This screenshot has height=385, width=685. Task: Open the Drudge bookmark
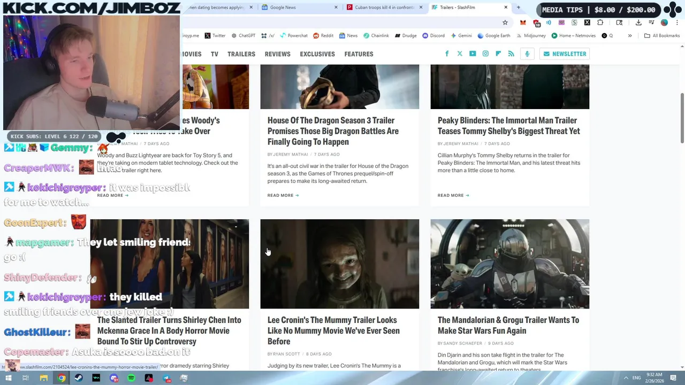406,36
